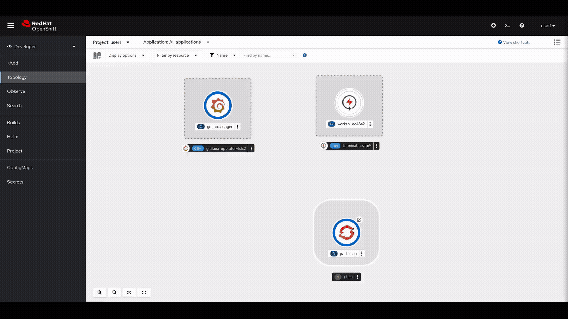Expand the Application: All applications dropdown
The height and width of the screenshot is (319, 568).
[176, 42]
